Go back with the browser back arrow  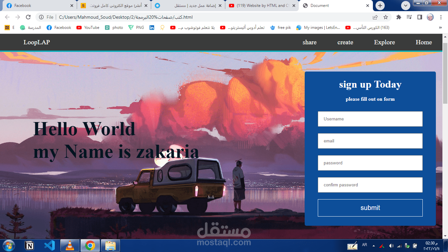point(7,17)
